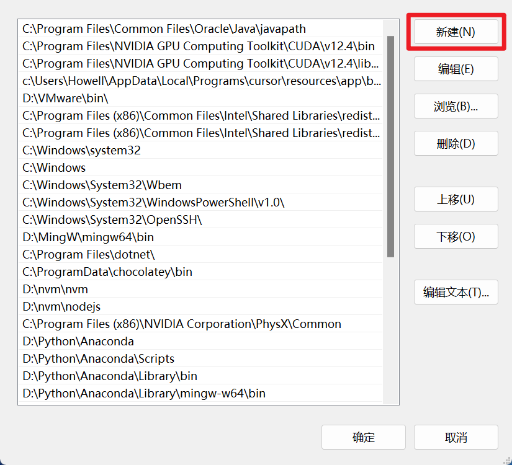Click the 新建(N) button

[456, 32]
